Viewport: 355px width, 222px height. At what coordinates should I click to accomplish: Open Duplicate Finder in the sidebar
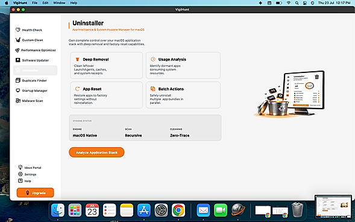tap(31, 80)
